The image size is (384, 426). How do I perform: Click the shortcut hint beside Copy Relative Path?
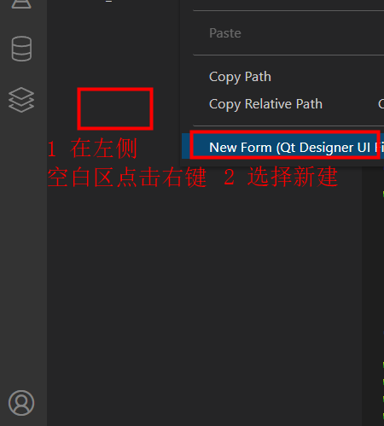click(381, 104)
